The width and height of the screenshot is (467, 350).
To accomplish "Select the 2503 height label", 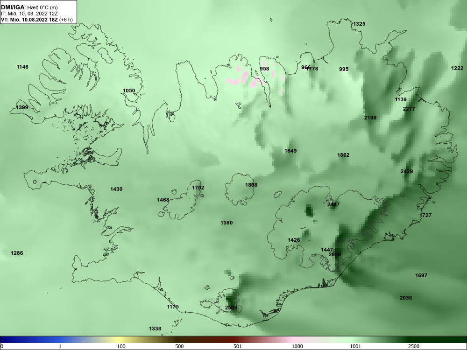I will (231, 308).
